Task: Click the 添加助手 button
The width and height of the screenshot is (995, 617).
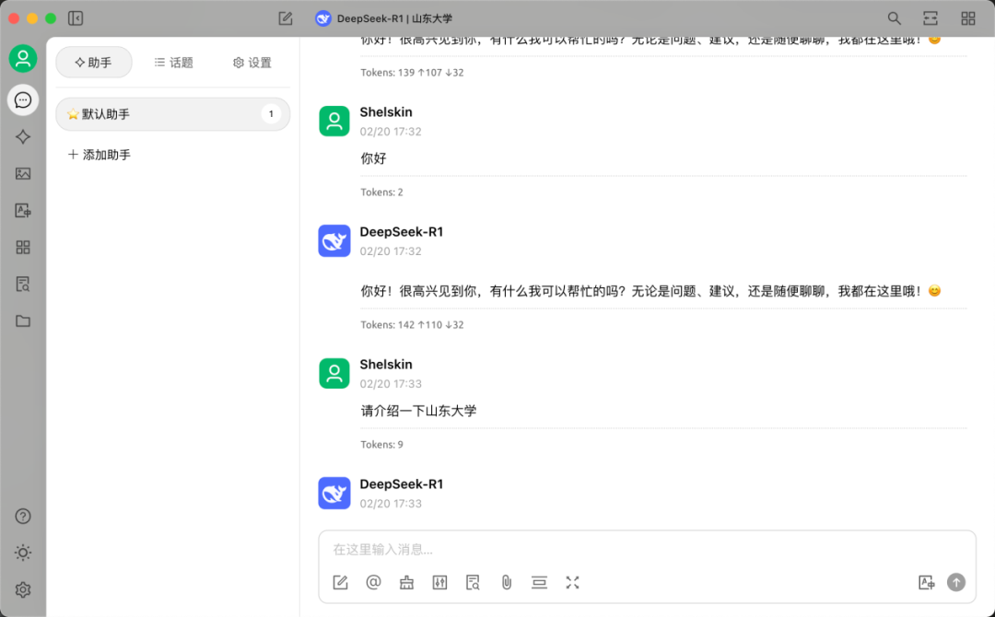Action: click(x=99, y=155)
